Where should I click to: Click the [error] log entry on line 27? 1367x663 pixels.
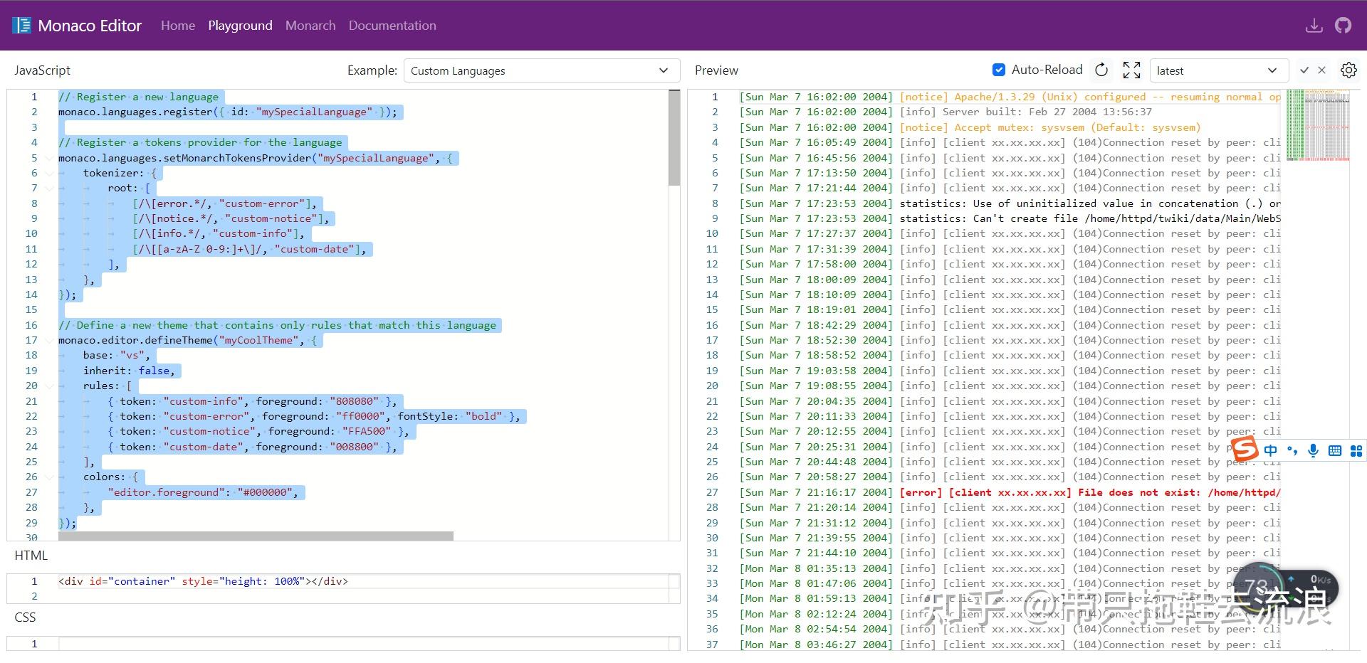point(1089,492)
